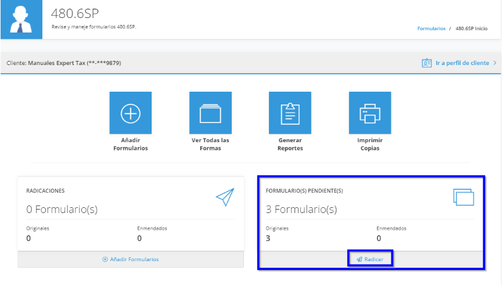Click the Imprimir Copias label

click(370, 145)
